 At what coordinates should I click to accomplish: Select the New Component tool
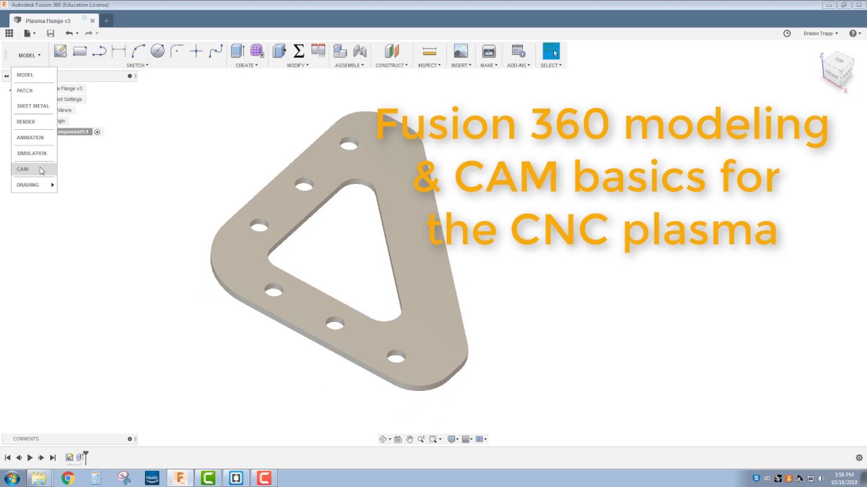tap(340, 51)
